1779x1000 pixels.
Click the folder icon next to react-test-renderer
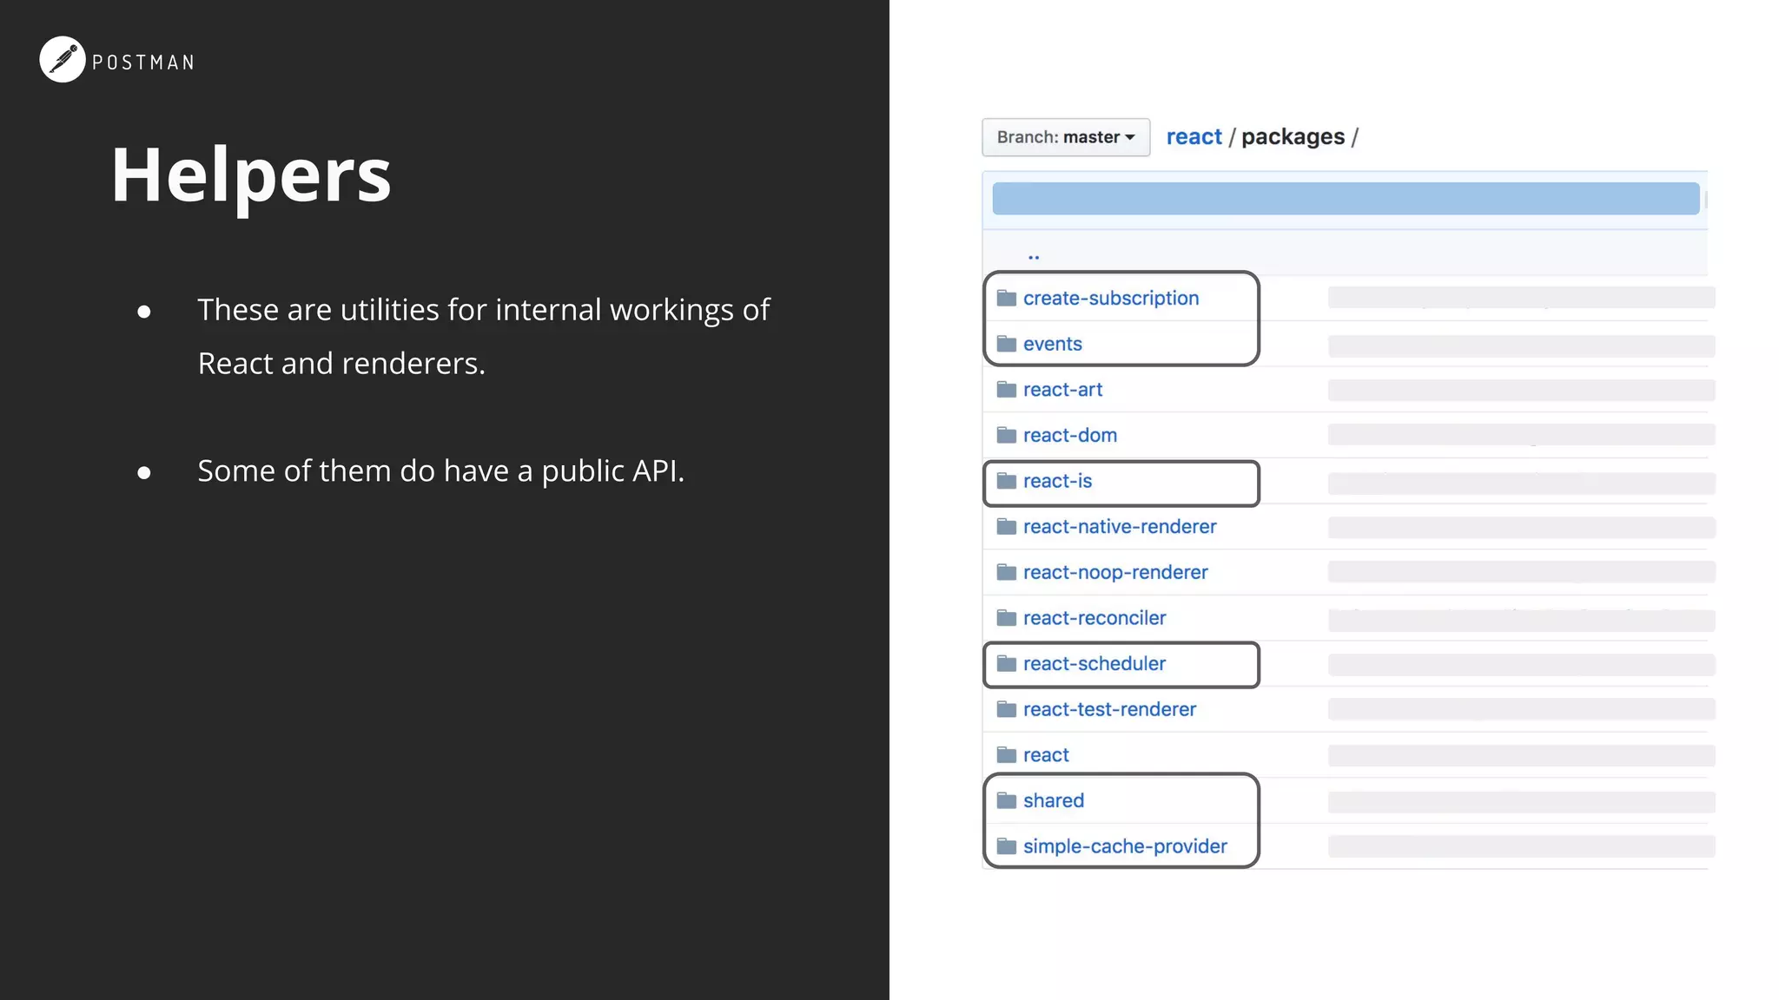tap(1007, 709)
